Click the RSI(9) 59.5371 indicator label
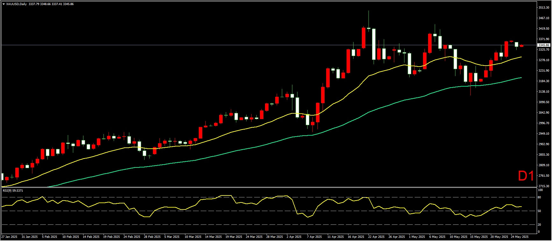 [13, 190]
